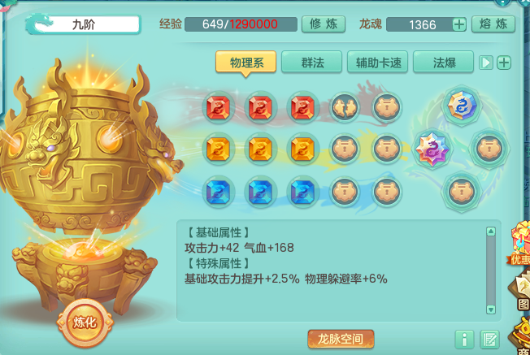Click the third blue dragon gem

(302, 192)
